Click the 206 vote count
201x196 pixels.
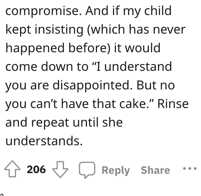pyautogui.click(x=36, y=169)
